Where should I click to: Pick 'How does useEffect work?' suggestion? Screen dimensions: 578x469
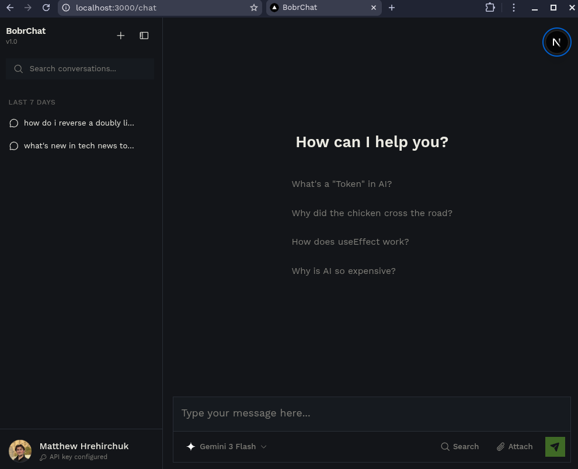[x=350, y=242]
